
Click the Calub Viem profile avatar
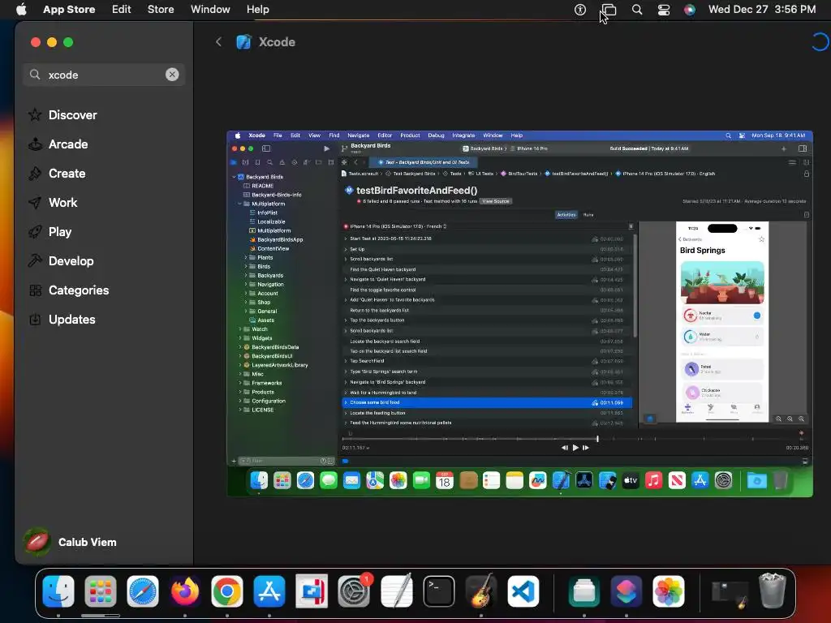(37, 542)
